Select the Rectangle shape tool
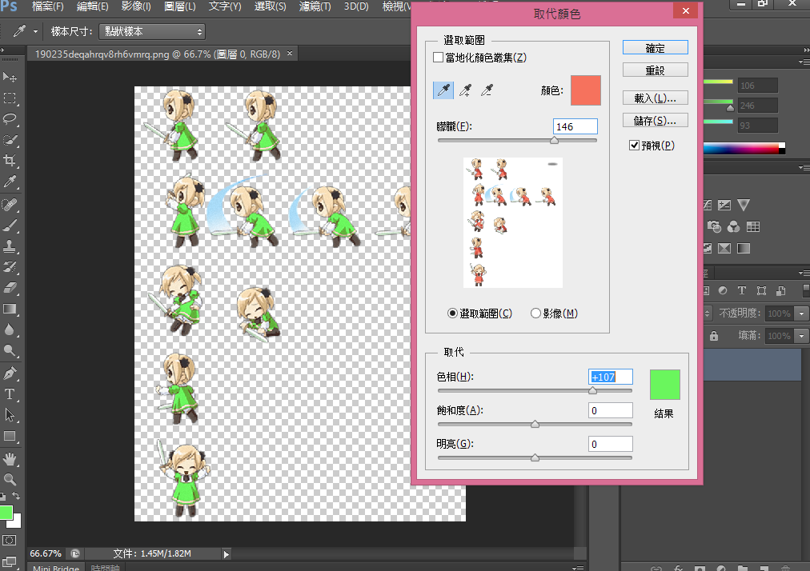 tap(10, 437)
